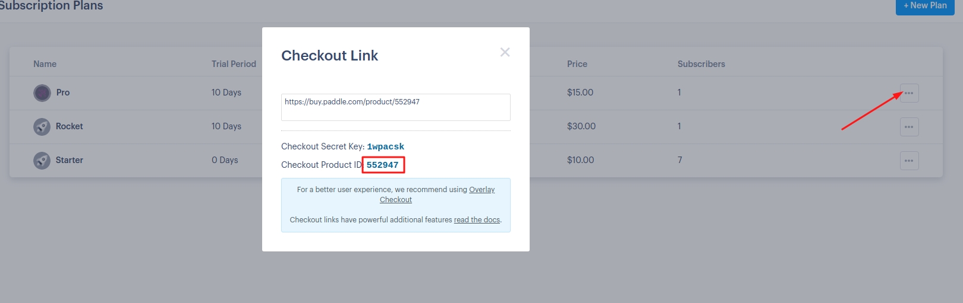963x303 pixels.
Task: Click the Price column header
Action: (577, 64)
